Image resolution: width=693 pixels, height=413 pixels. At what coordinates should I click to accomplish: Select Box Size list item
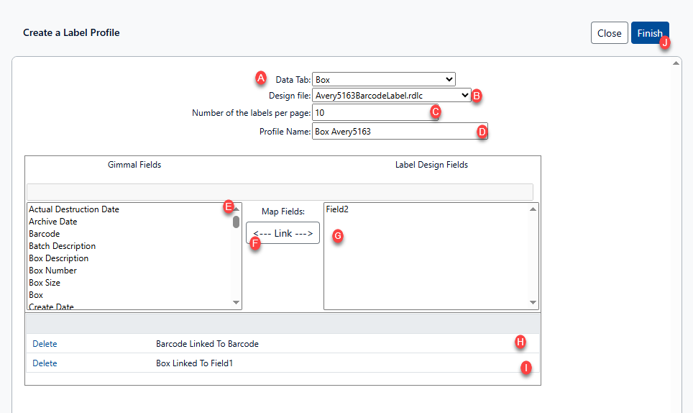[45, 283]
